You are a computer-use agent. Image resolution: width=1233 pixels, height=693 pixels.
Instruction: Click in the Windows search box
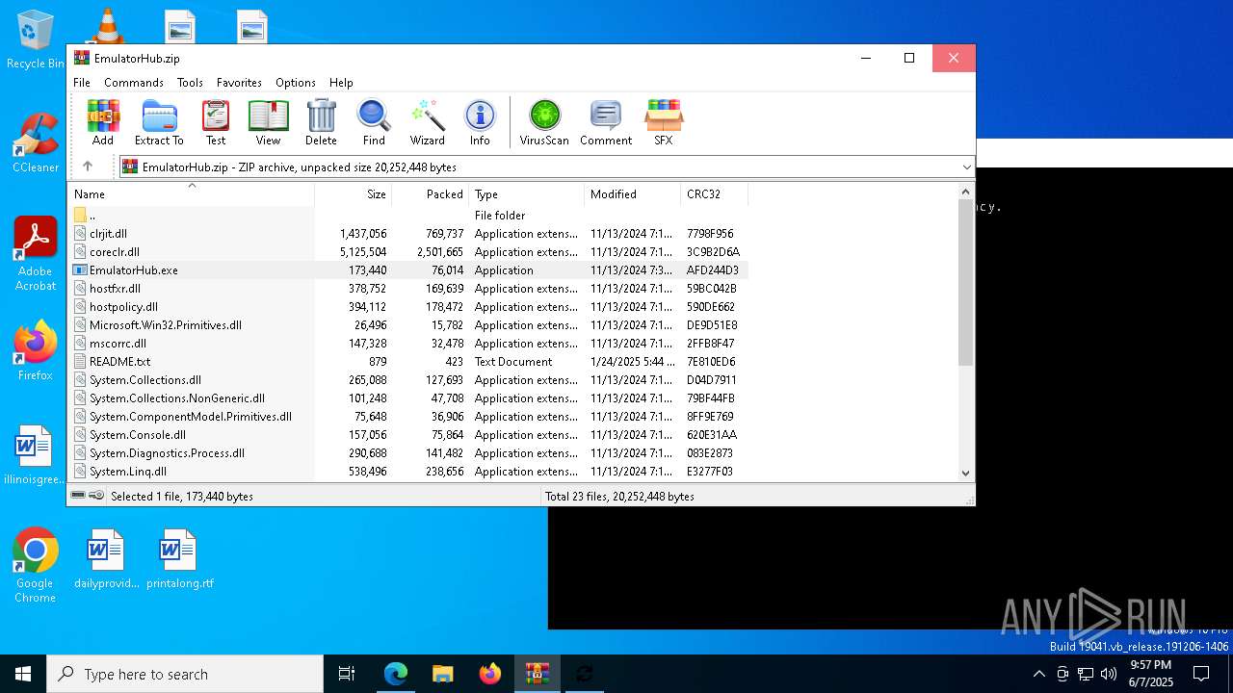coord(185,674)
